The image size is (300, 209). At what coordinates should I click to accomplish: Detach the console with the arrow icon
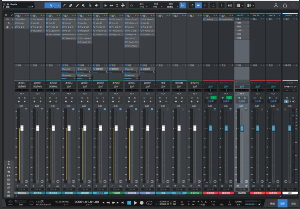12,15
